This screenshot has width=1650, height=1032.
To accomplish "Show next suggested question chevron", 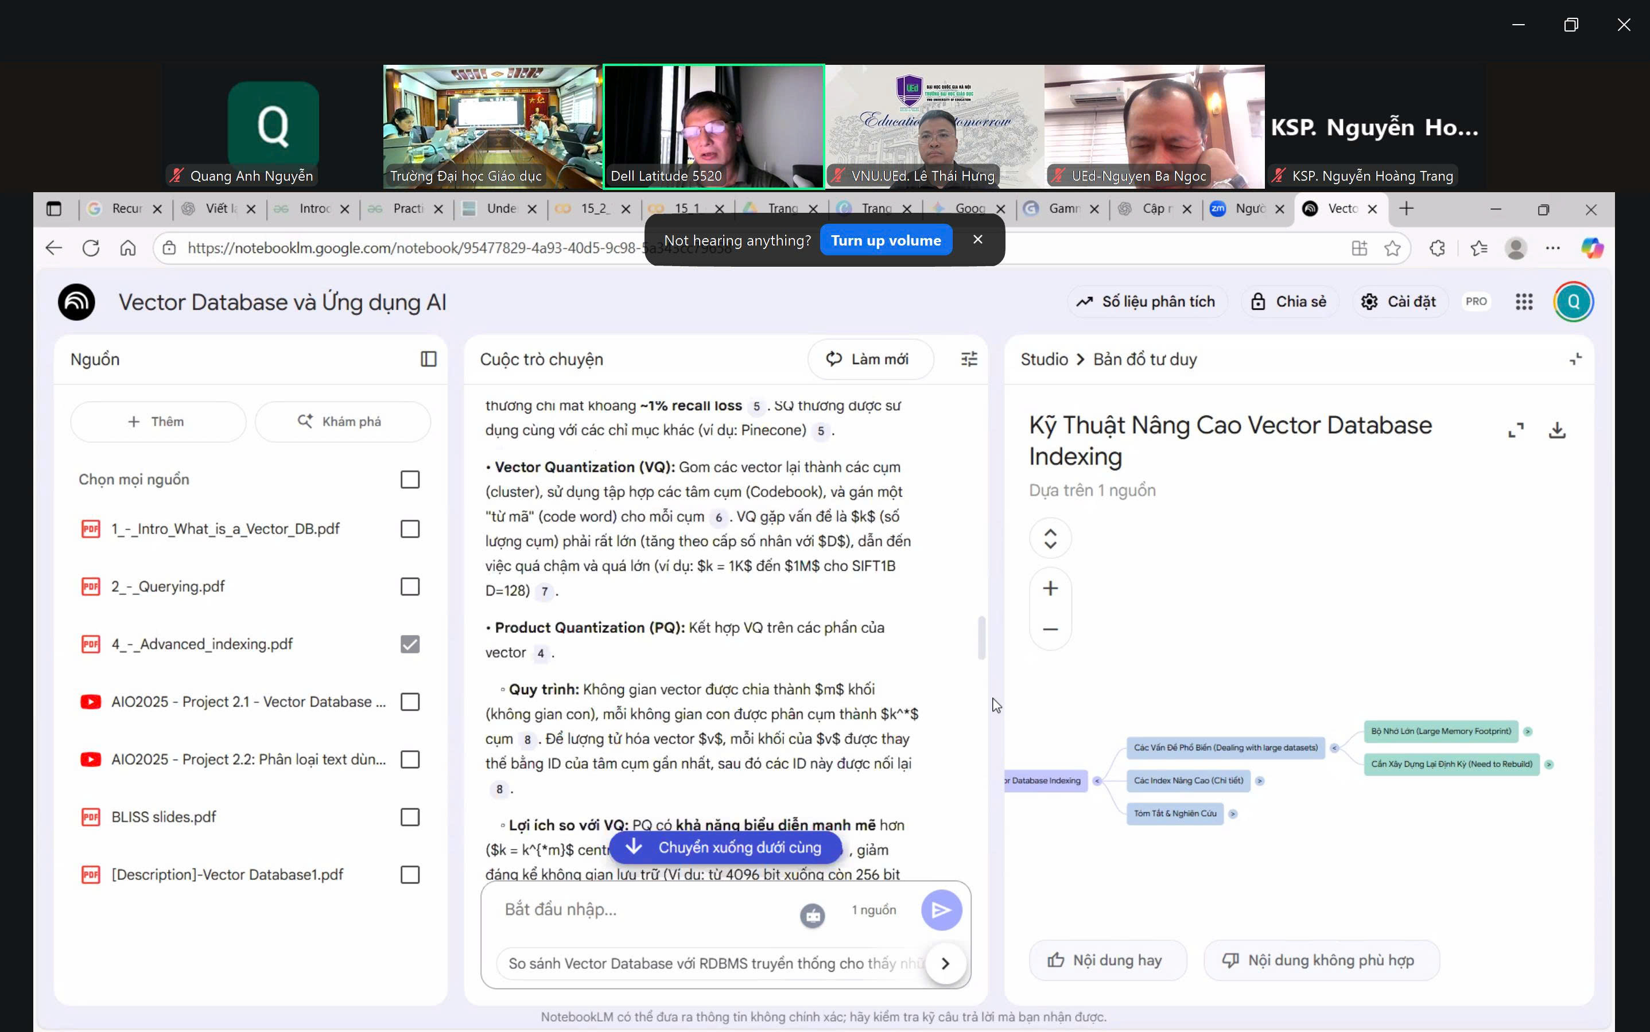I will 945,963.
